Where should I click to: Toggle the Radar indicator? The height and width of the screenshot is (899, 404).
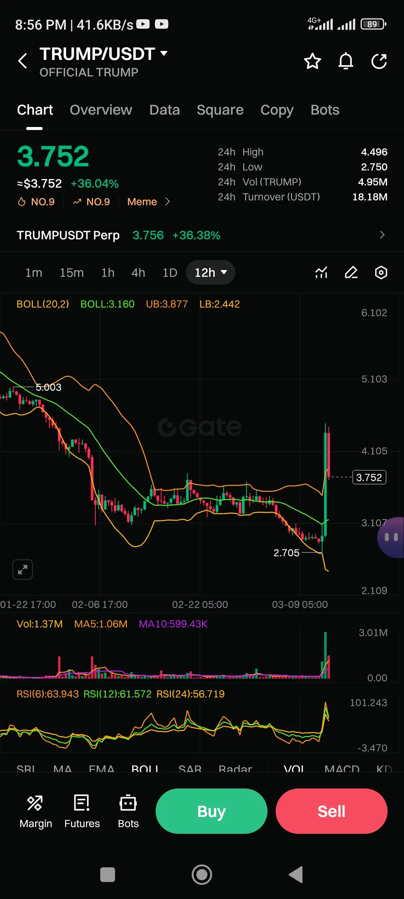coord(235,769)
